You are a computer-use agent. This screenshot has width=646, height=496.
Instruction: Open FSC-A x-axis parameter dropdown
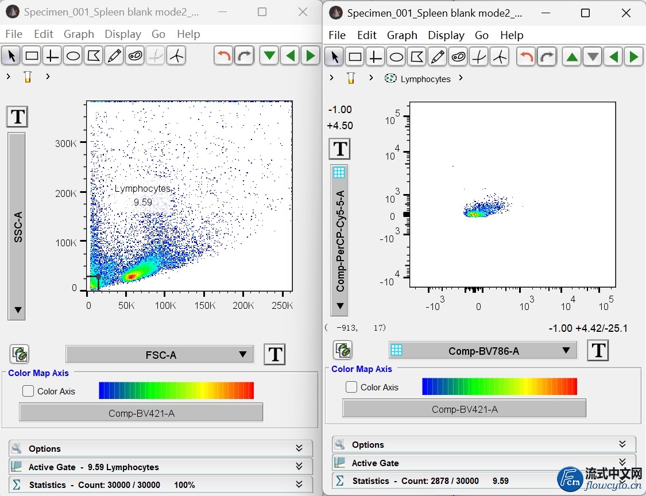160,355
